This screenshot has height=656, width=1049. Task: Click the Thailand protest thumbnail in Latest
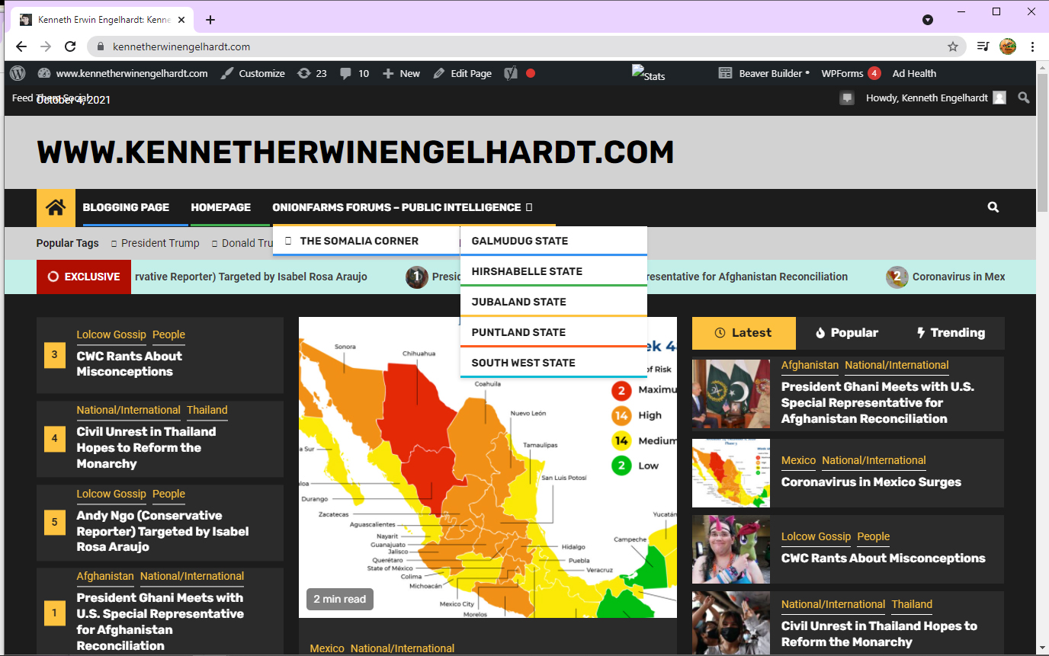(x=731, y=623)
